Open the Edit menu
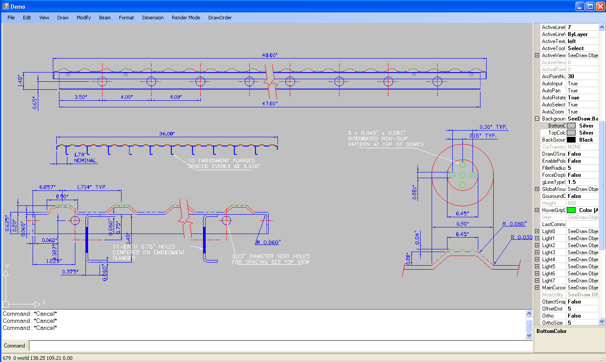The image size is (606, 362). 27,18
